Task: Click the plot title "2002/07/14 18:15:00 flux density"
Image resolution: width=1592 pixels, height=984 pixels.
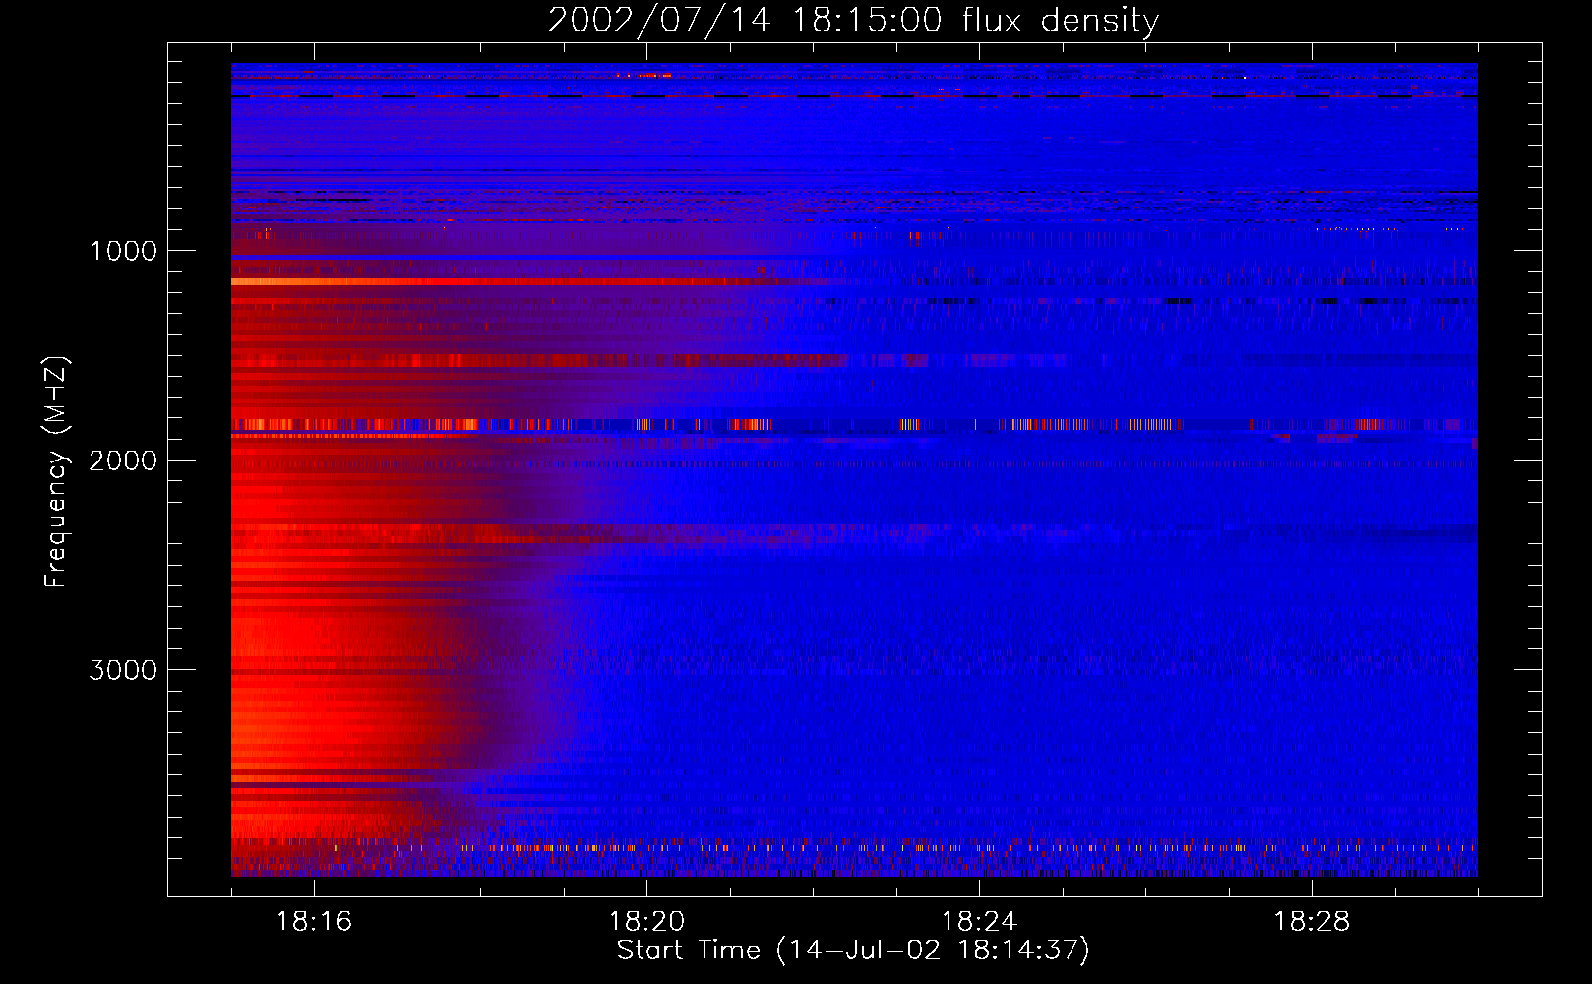Action: click(853, 21)
